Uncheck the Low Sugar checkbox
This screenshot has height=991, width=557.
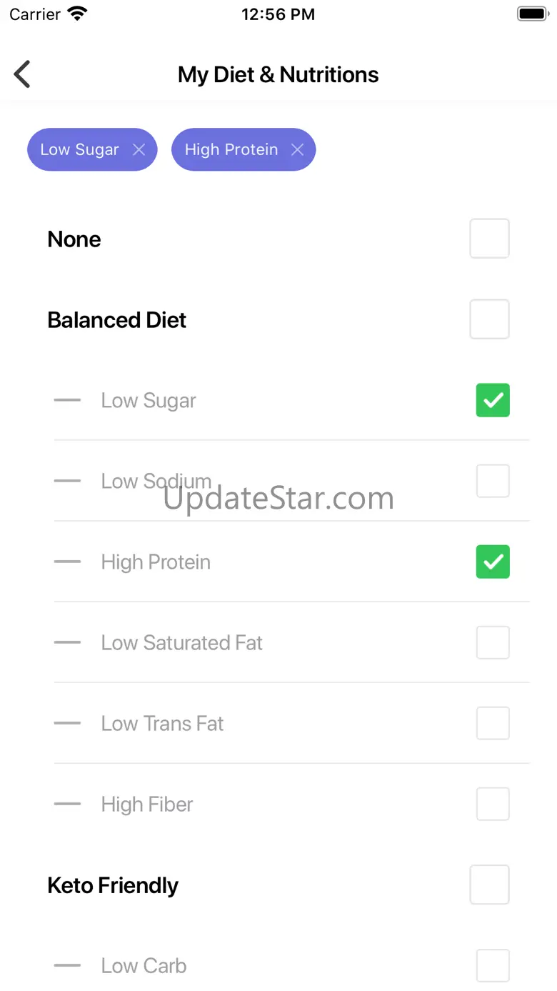tap(493, 400)
